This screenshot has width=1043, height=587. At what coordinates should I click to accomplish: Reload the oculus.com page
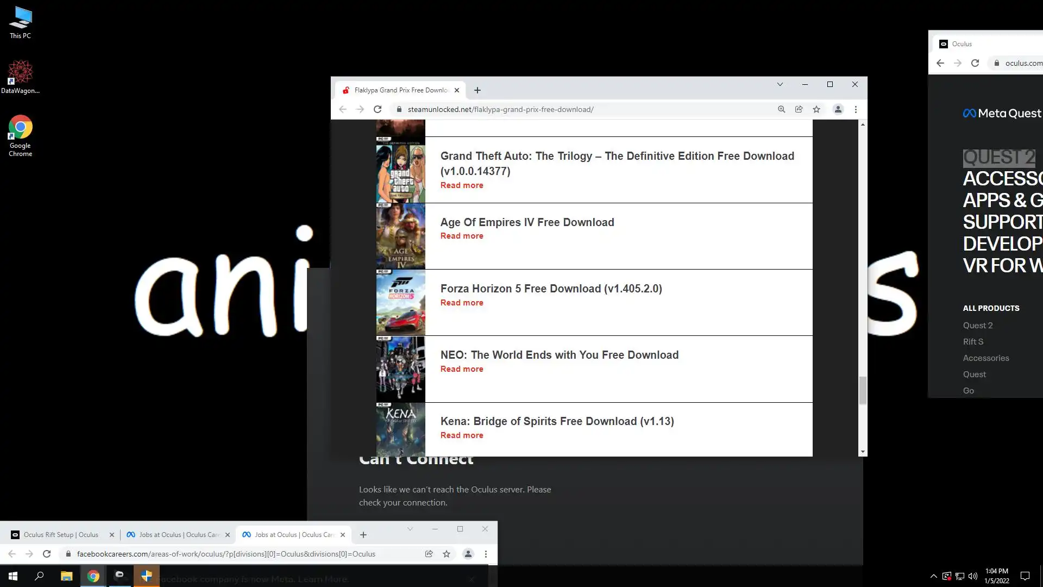975,63
